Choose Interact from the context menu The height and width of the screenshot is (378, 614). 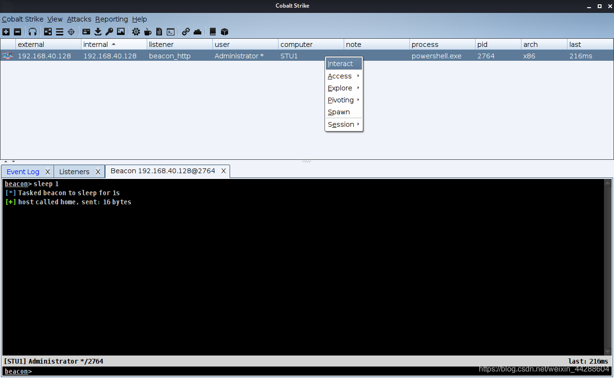pyautogui.click(x=344, y=64)
